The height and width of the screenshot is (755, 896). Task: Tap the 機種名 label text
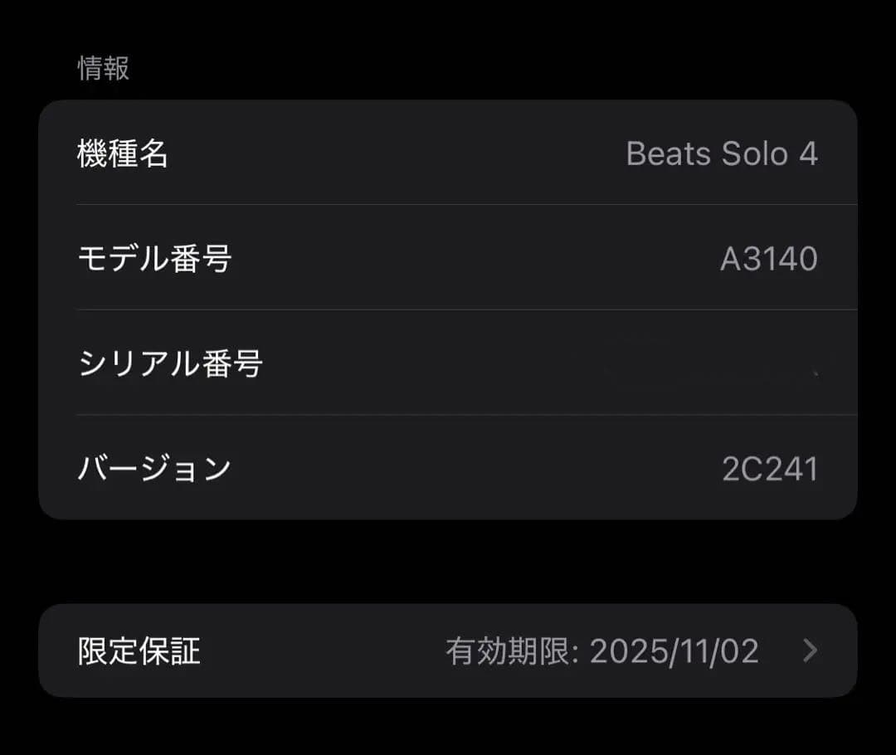pyautogui.click(x=124, y=153)
